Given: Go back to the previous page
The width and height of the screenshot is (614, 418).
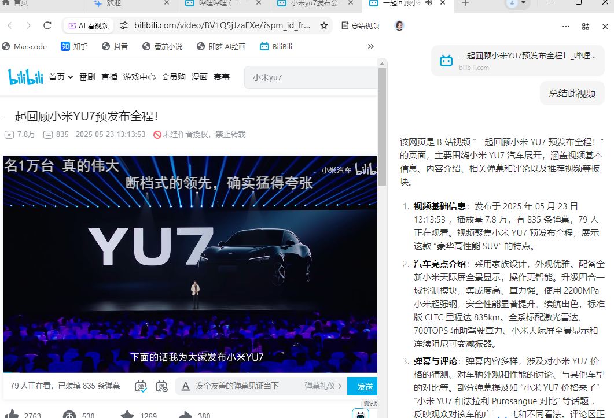Looking at the screenshot, I should [x=10, y=26].
